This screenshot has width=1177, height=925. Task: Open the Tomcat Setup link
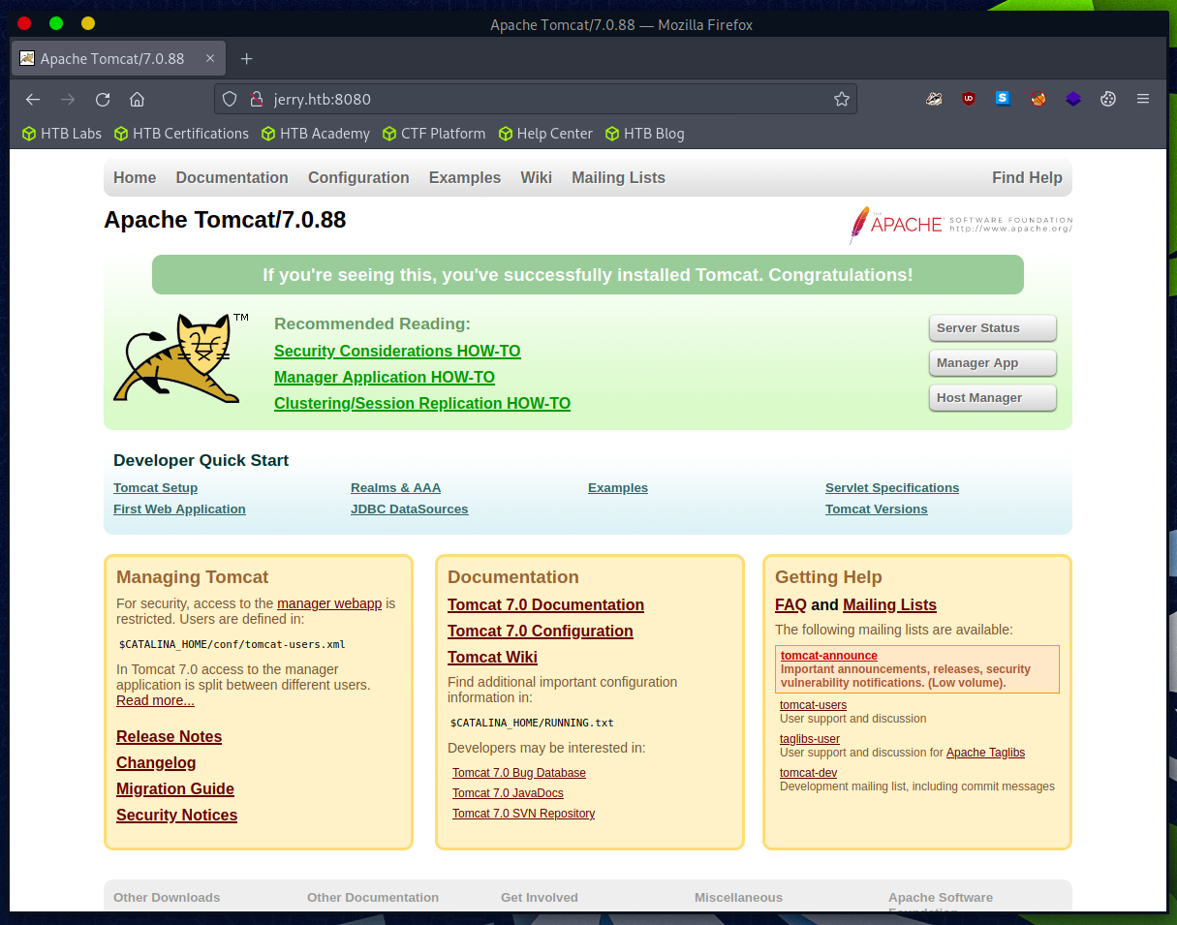(x=155, y=488)
